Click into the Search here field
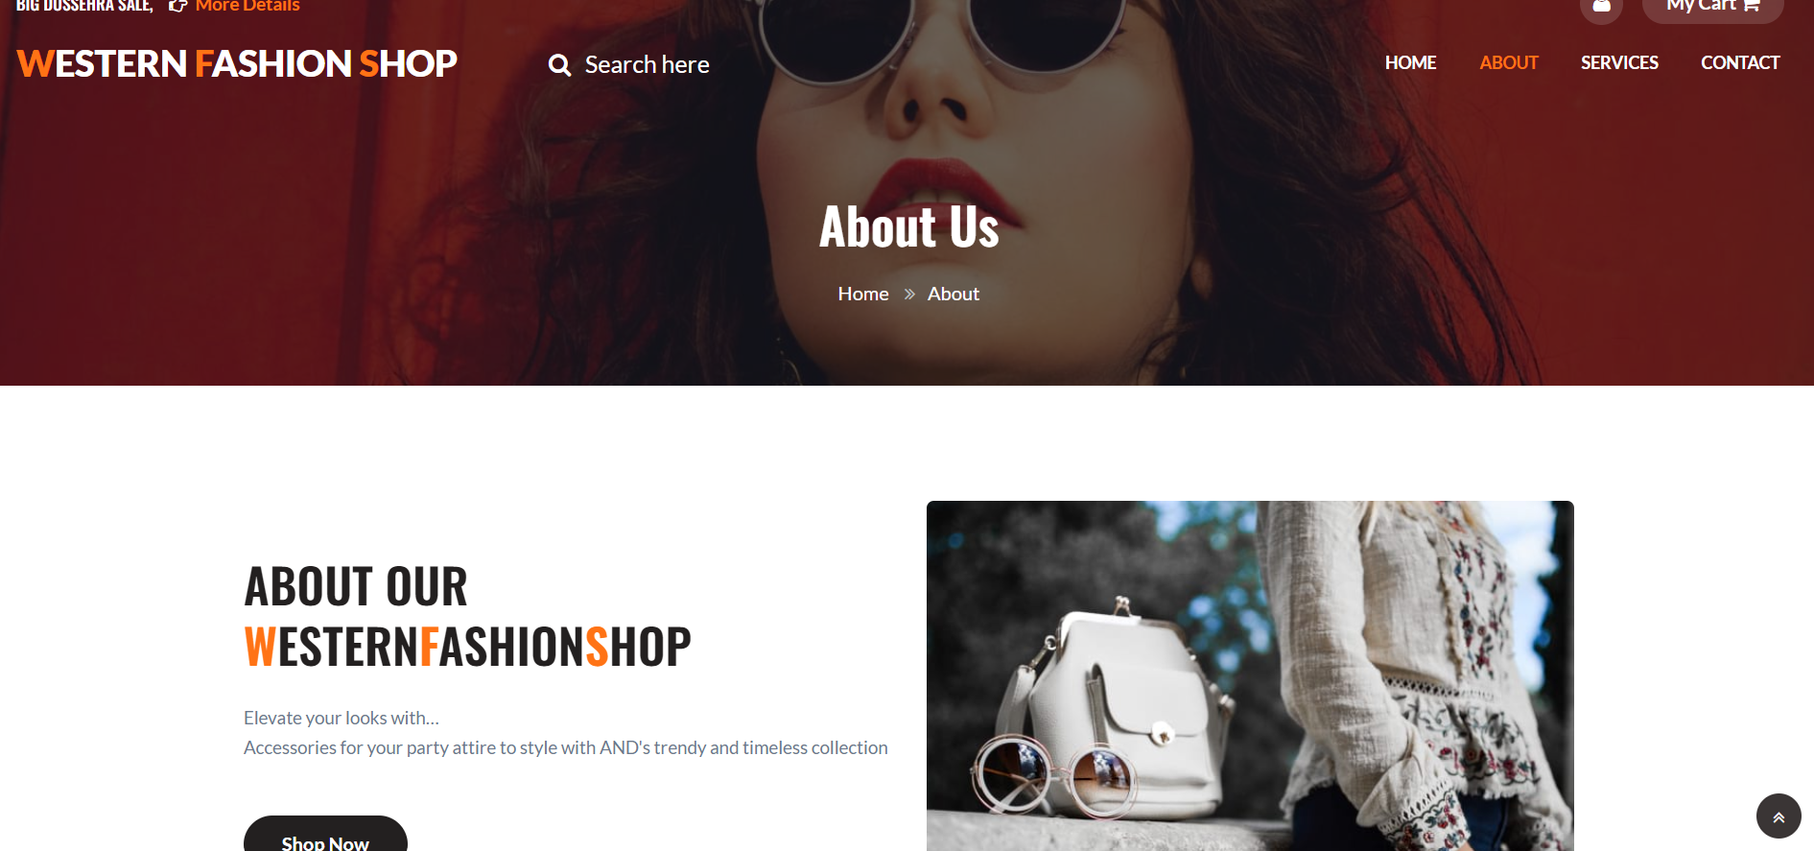Screen dimensions: 1814x851 pyautogui.click(x=648, y=65)
